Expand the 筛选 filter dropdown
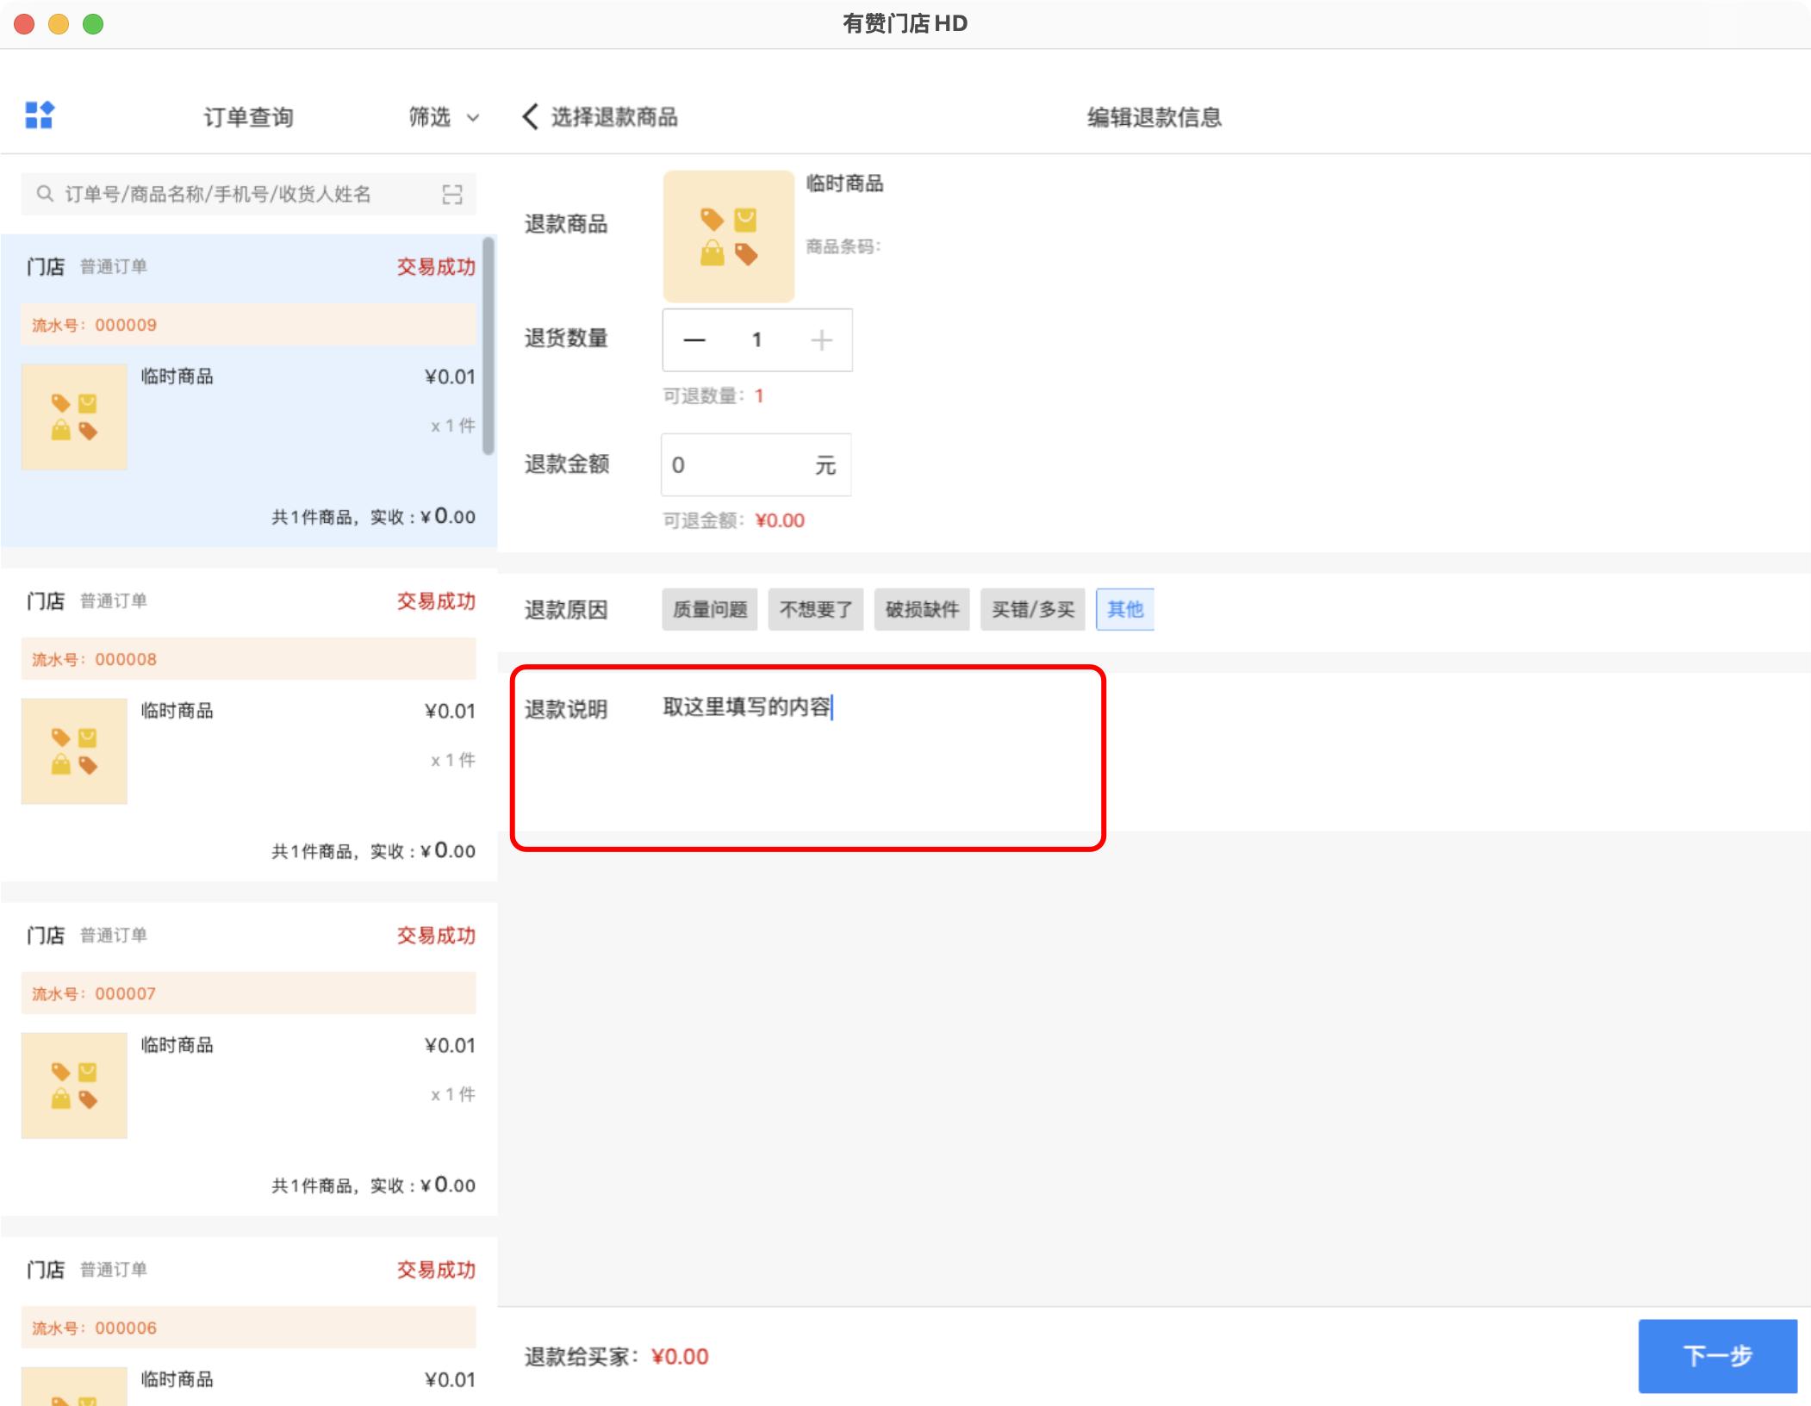The width and height of the screenshot is (1811, 1406). point(443,117)
